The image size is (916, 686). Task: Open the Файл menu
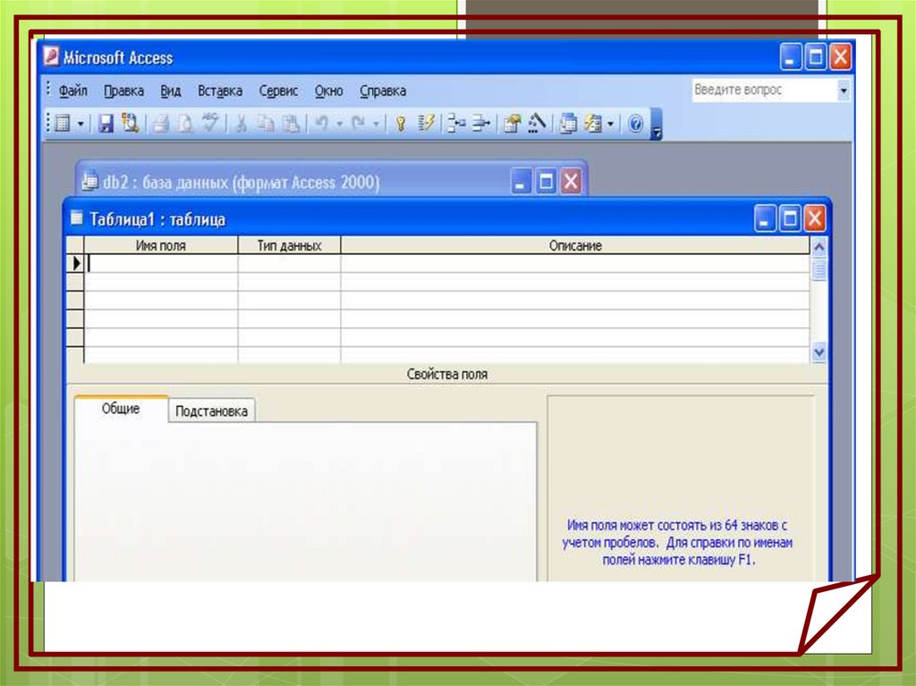coord(73,90)
